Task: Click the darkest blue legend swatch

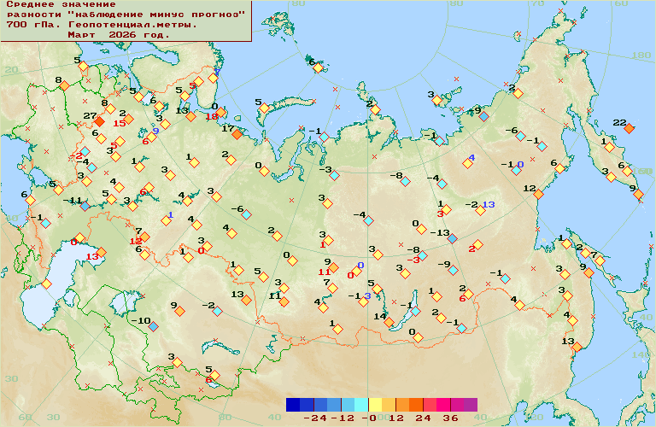Action: (x=294, y=405)
